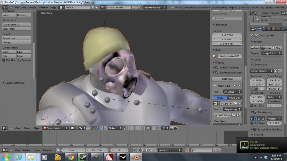This screenshot has width=287, height=161.
Task: Click the auto keyframe record button
Action: pos(187,150)
